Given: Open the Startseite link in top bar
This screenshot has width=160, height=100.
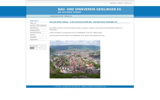Looking at the screenshot, I should (x=113, y=3).
